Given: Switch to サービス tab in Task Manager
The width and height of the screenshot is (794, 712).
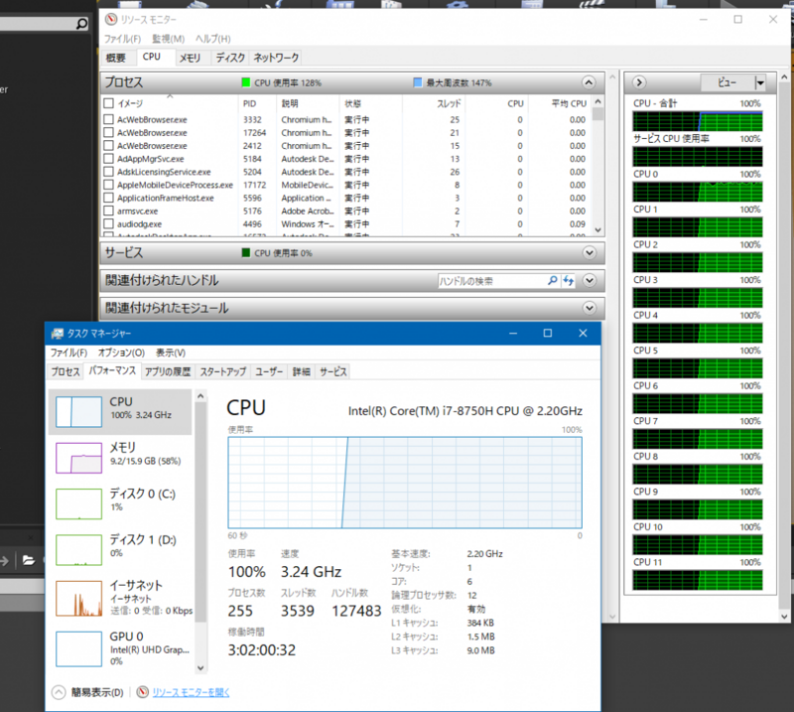Looking at the screenshot, I should 332,371.
